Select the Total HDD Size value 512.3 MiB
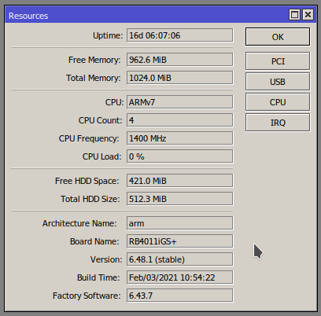Screen dimensions: 321x316 coord(180,199)
